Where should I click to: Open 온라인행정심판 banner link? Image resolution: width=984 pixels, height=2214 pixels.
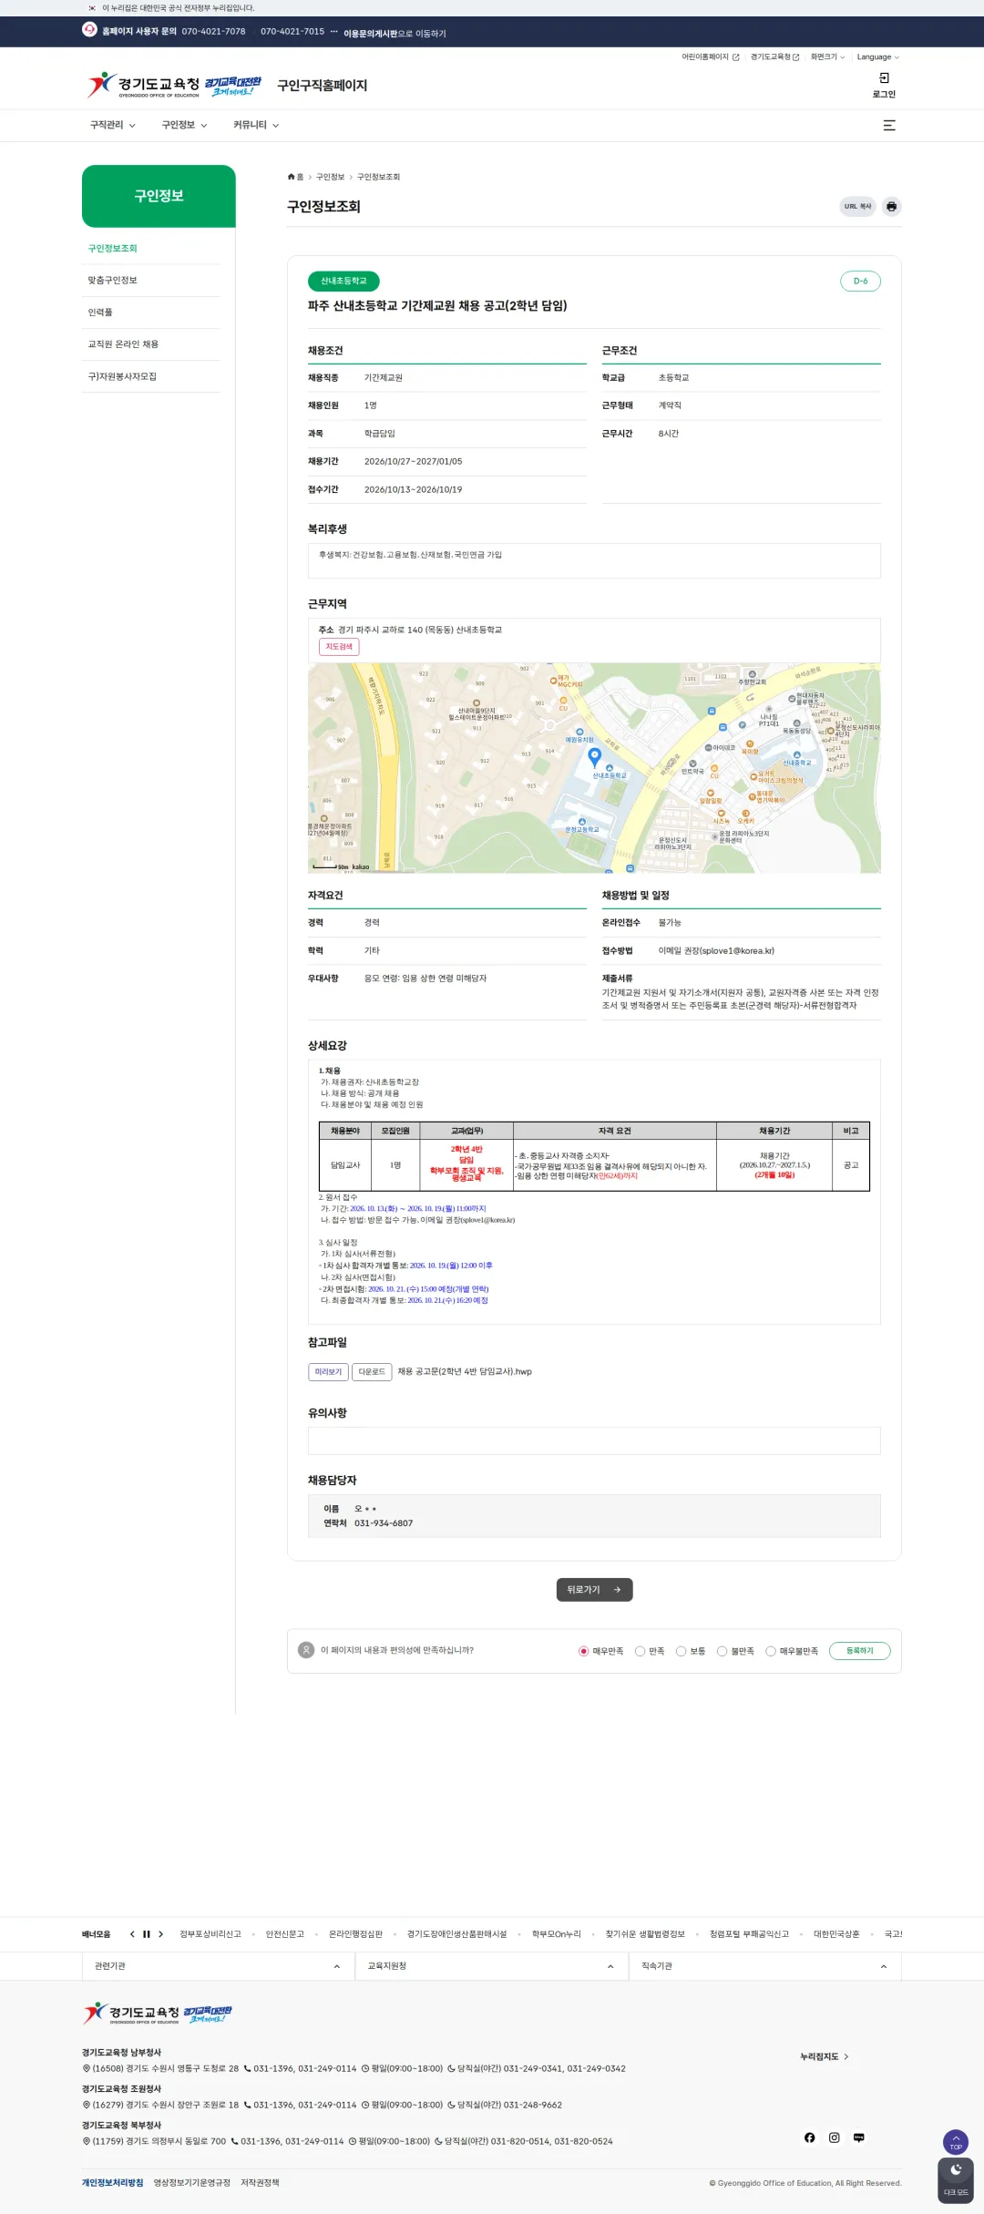pos(355,1934)
